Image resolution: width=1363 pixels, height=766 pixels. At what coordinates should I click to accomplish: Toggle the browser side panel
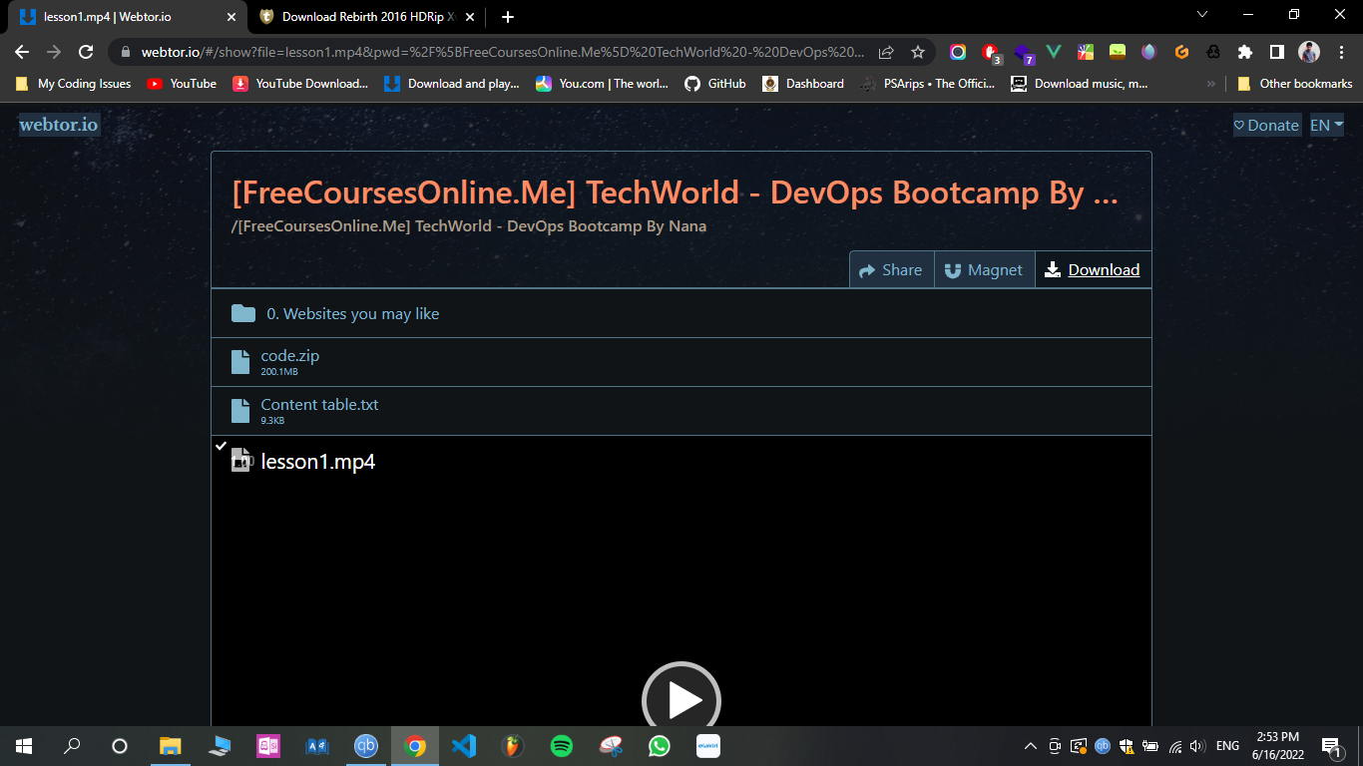(x=1277, y=52)
